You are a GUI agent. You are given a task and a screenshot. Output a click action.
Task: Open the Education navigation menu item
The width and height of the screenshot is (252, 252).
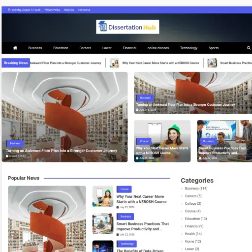(x=61, y=48)
